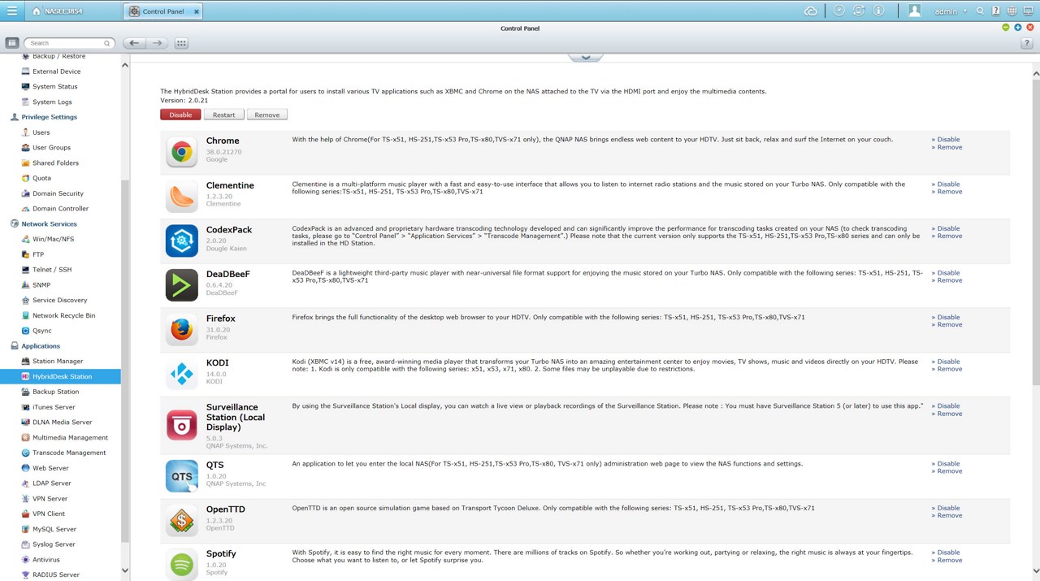The image size is (1040, 581).
Task: Click the Remove button below the version
Action: point(267,115)
